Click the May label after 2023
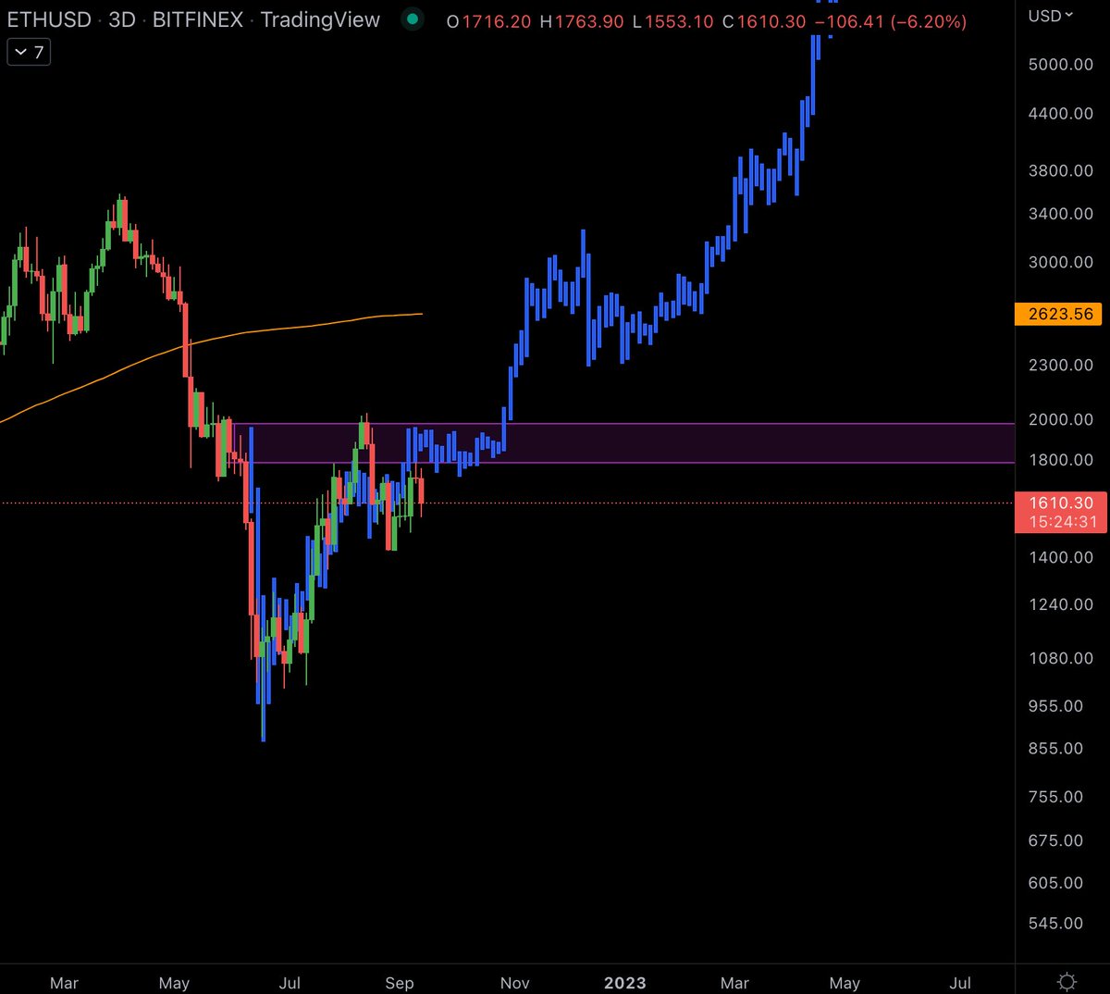 845,983
